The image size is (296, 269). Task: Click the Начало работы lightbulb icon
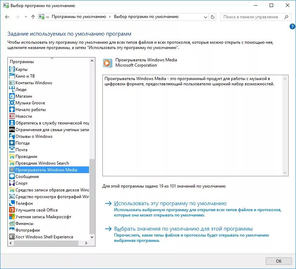(x=12, y=109)
